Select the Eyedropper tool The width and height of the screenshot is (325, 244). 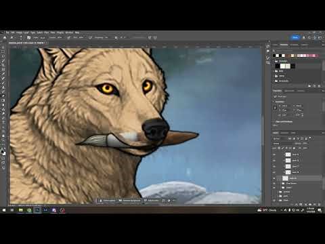pyautogui.click(x=3, y=74)
